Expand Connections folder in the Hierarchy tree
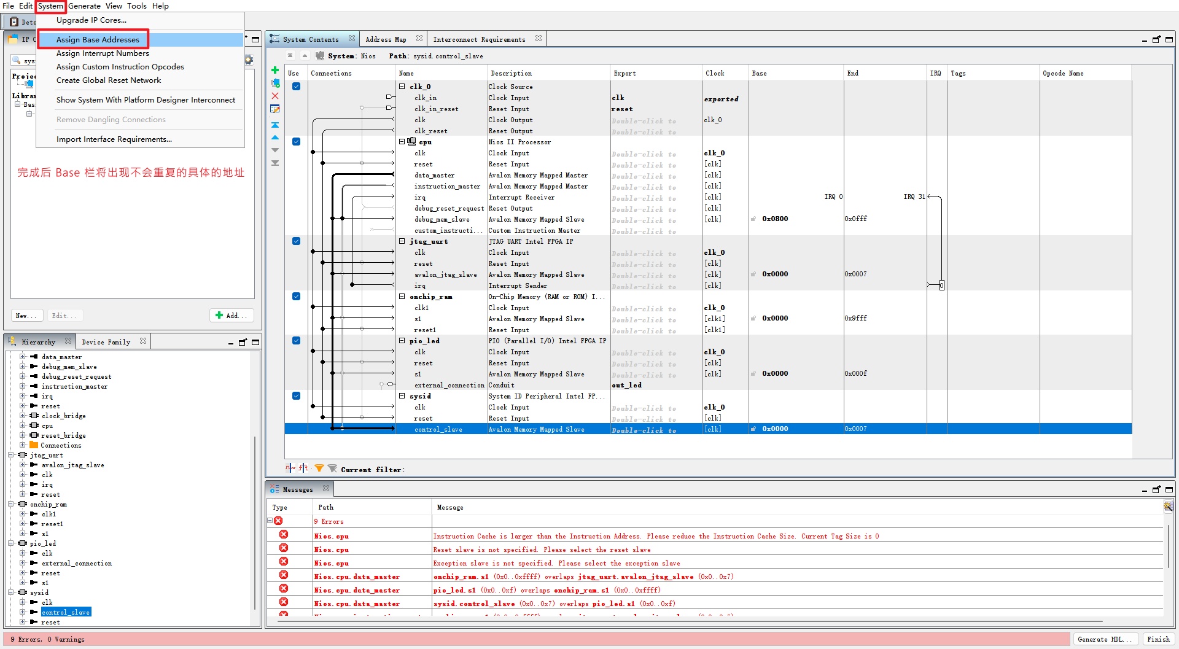The height and width of the screenshot is (649, 1179). point(23,445)
